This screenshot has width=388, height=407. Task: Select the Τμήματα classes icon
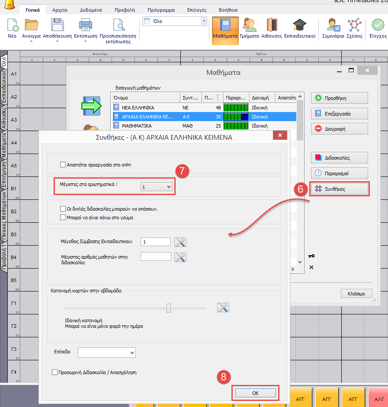249,26
